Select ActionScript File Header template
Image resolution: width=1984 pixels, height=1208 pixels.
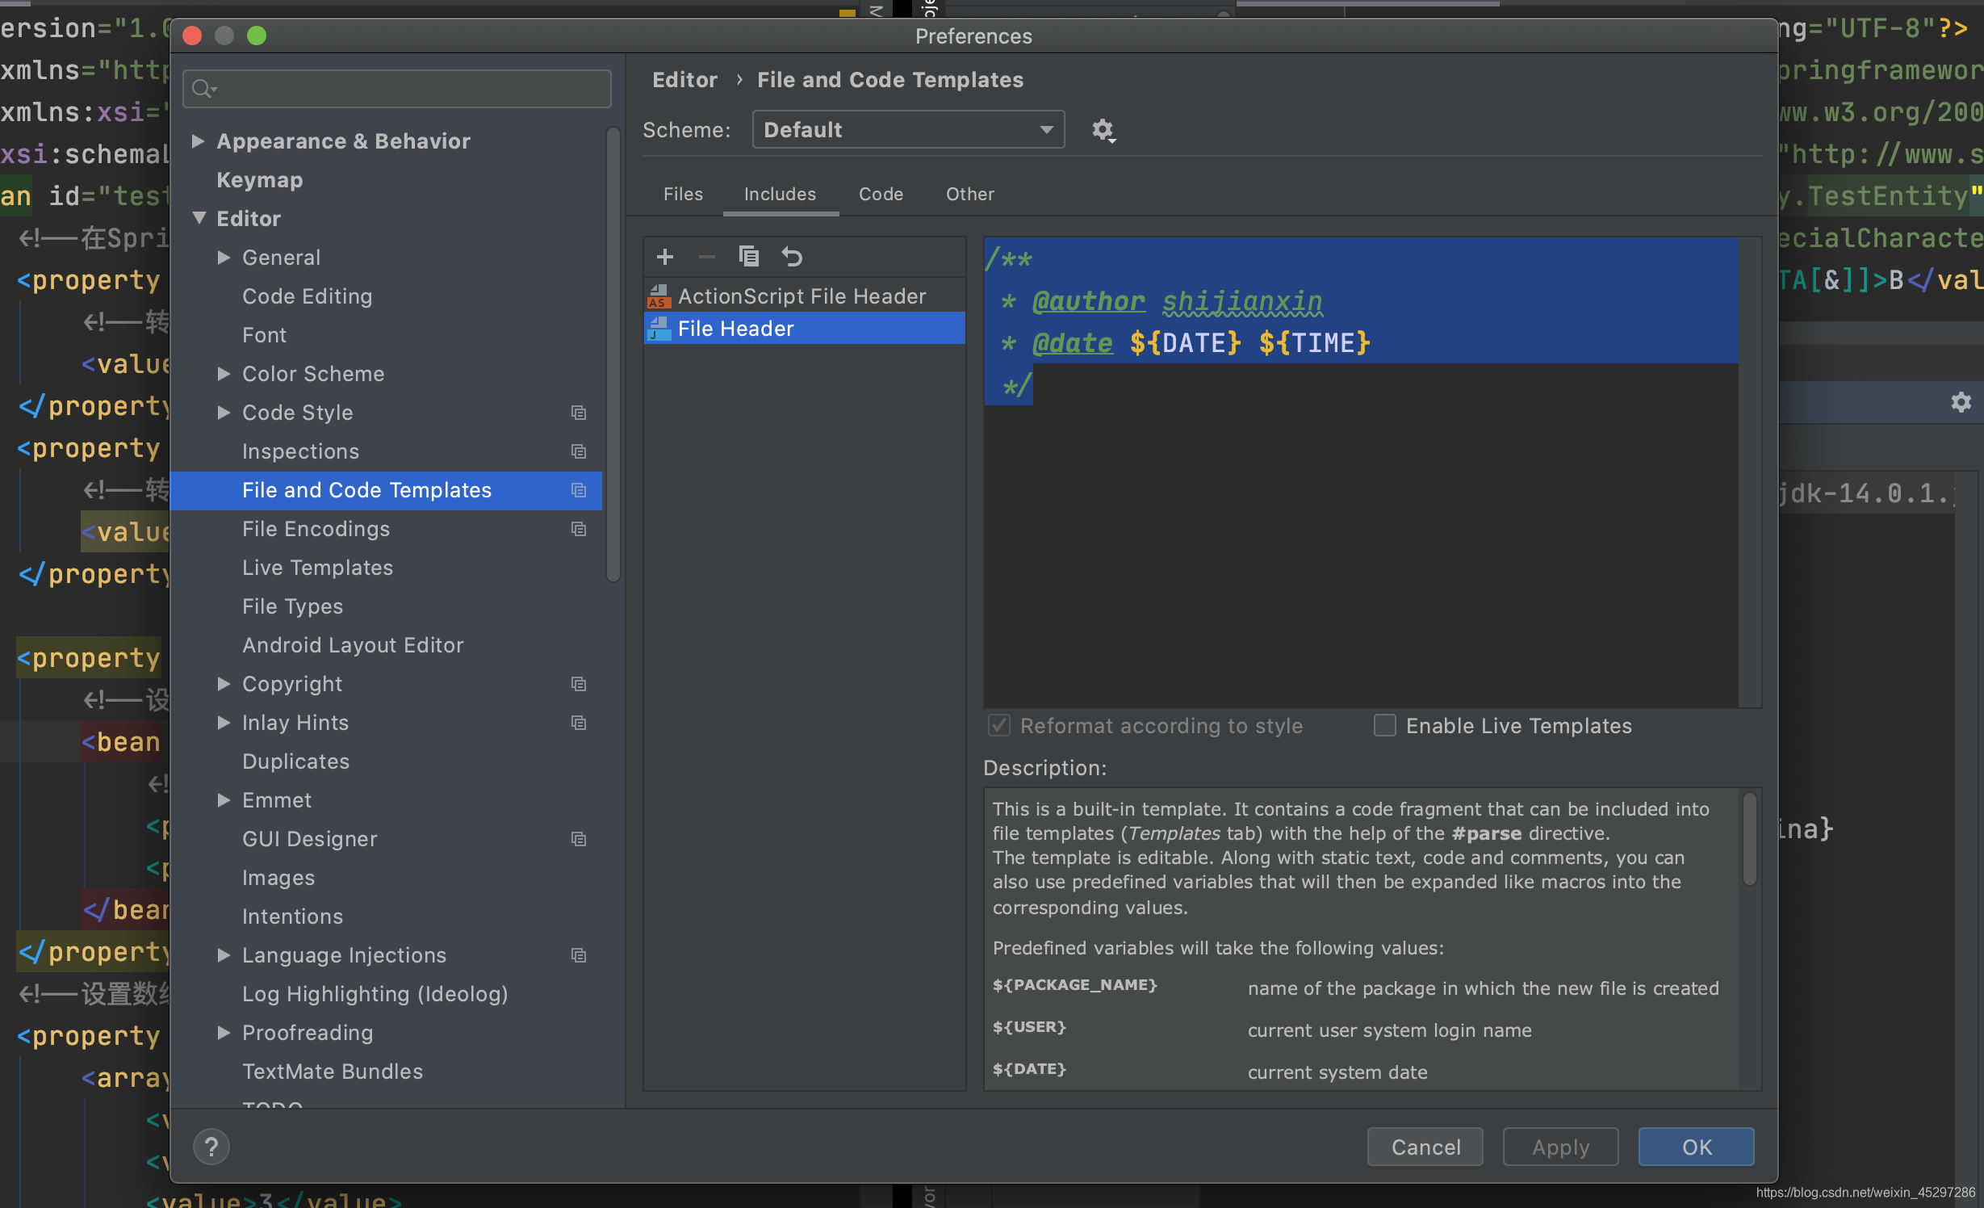click(x=805, y=296)
